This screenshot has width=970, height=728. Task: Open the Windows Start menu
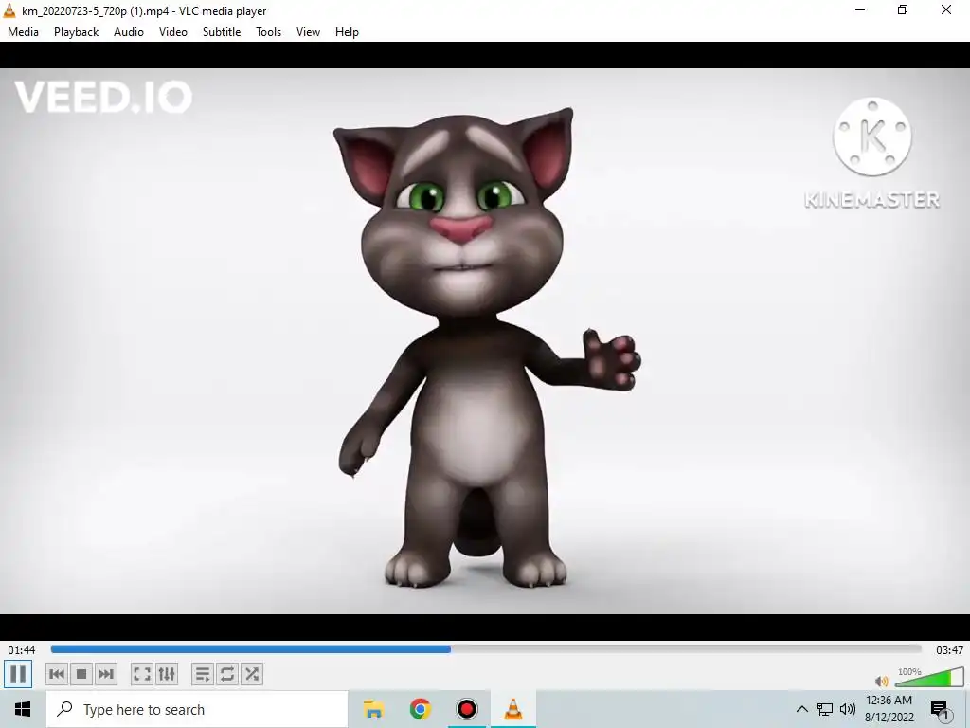pos(23,709)
